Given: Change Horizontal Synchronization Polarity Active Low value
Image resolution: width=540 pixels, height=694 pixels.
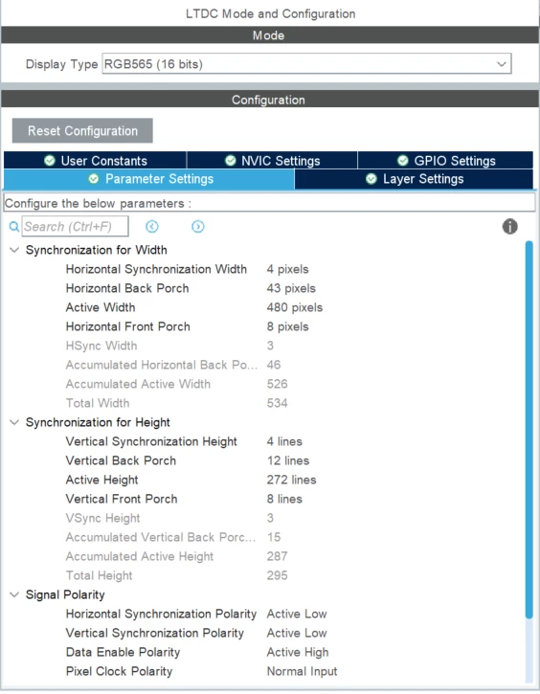Looking at the screenshot, I should [297, 614].
